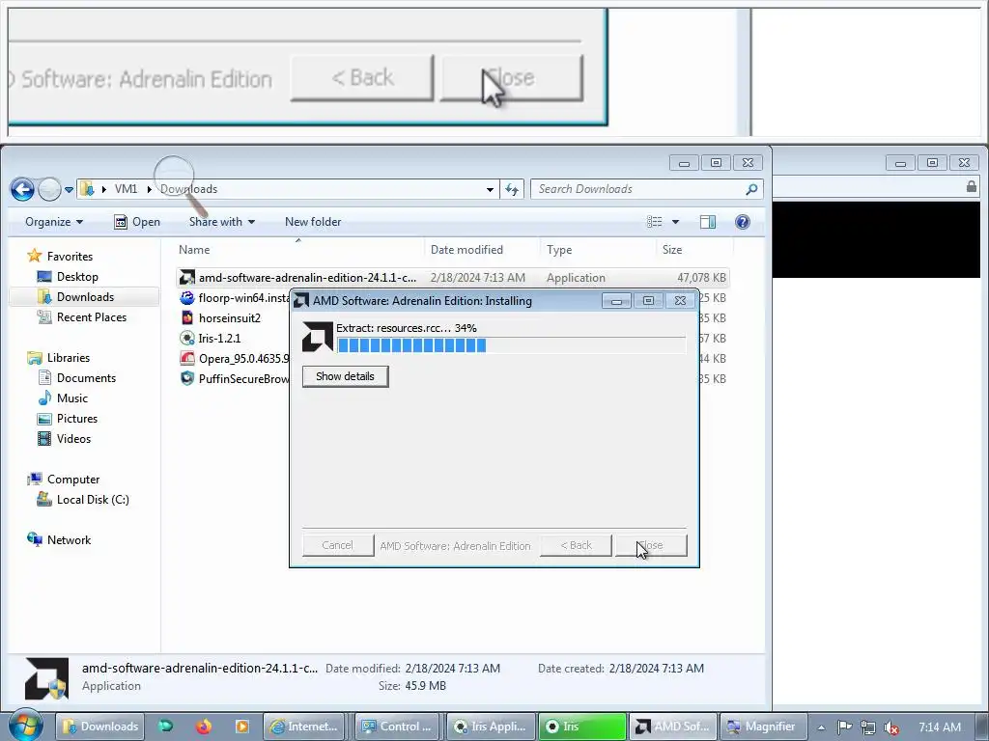Select the Iris-1.2.1 file
The width and height of the screenshot is (989, 741).
[211, 339]
